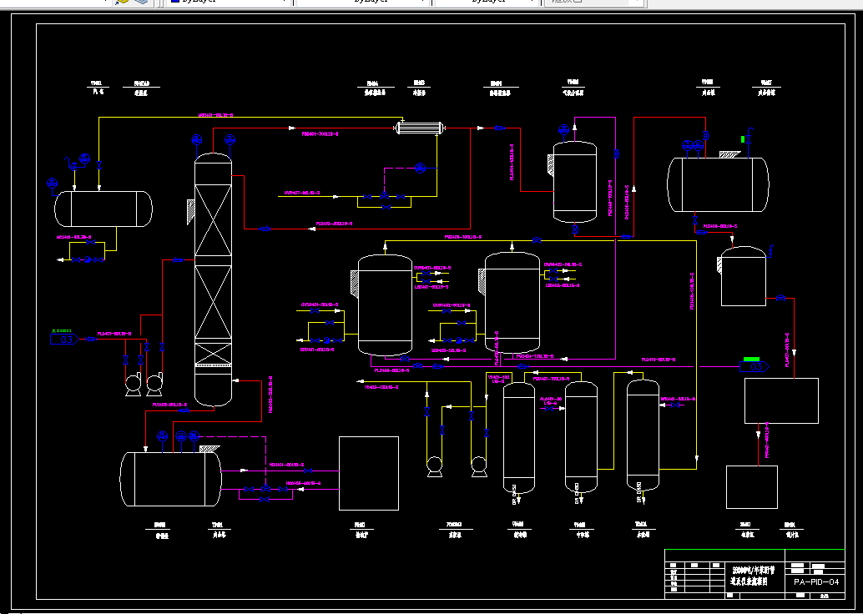Select the first of three slim vertical vessels
This screenshot has height=614, width=863.
tap(519, 437)
